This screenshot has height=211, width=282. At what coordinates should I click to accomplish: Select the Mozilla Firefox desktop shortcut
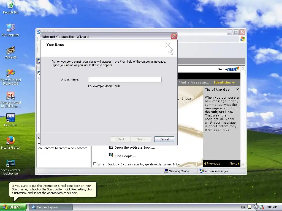(x=11, y=143)
